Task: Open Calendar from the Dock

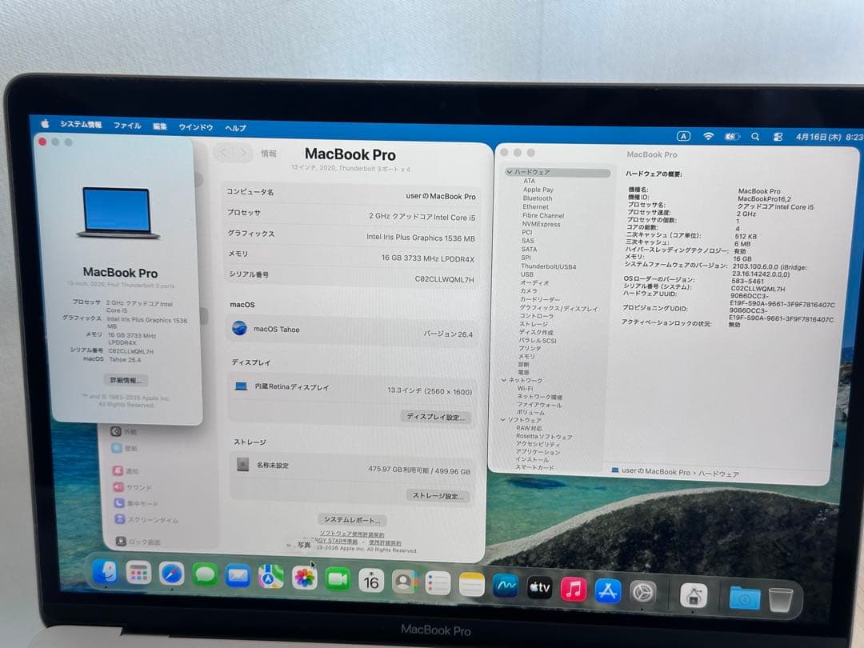Action: coord(371,581)
